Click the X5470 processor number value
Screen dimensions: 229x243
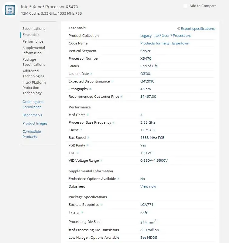[x=146, y=58]
